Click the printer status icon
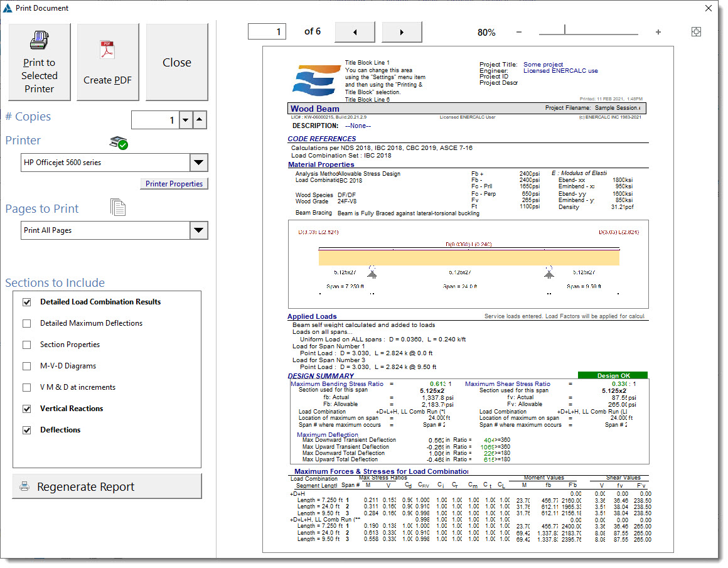The height and width of the screenshot is (568, 728). pos(118,143)
